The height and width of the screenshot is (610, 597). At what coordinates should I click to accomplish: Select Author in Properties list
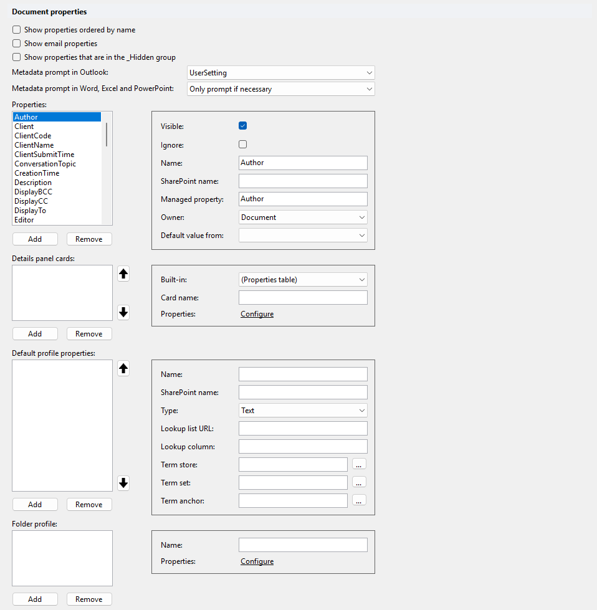click(57, 117)
